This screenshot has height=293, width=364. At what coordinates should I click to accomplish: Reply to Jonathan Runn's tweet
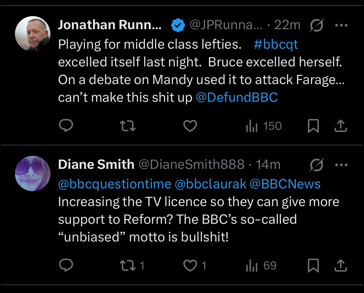(x=66, y=126)
